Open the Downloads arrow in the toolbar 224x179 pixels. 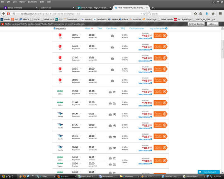click(207, 14)
